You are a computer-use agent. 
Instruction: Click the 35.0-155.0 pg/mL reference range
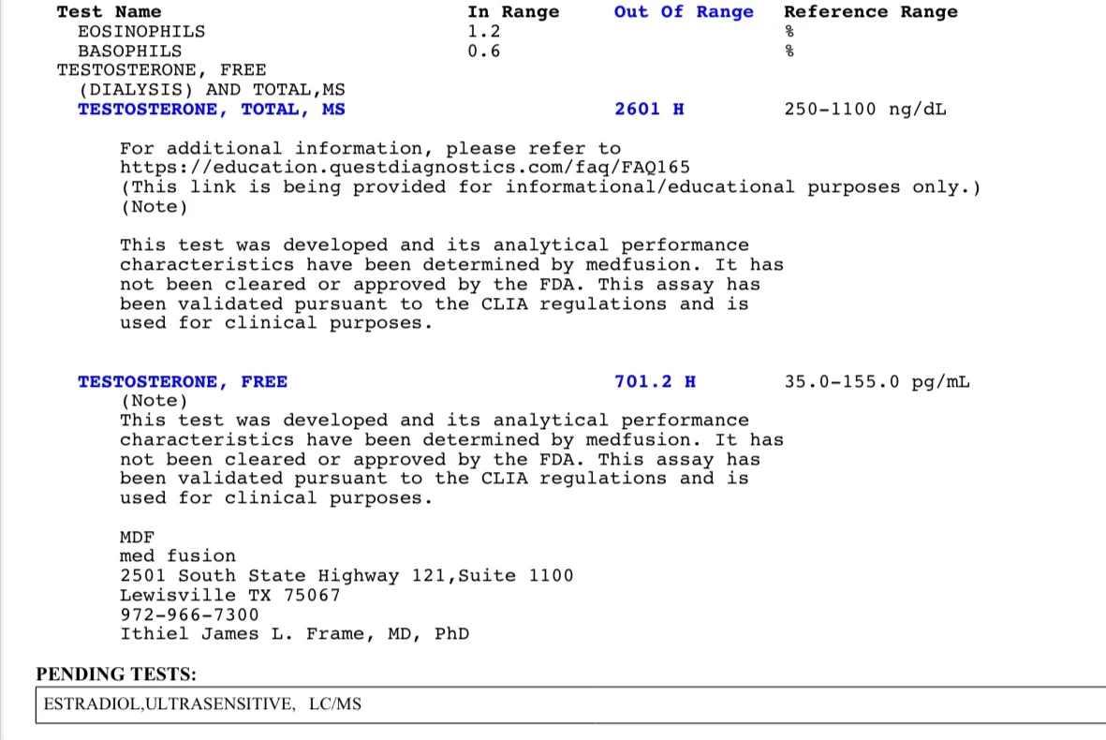coord(877,381)
